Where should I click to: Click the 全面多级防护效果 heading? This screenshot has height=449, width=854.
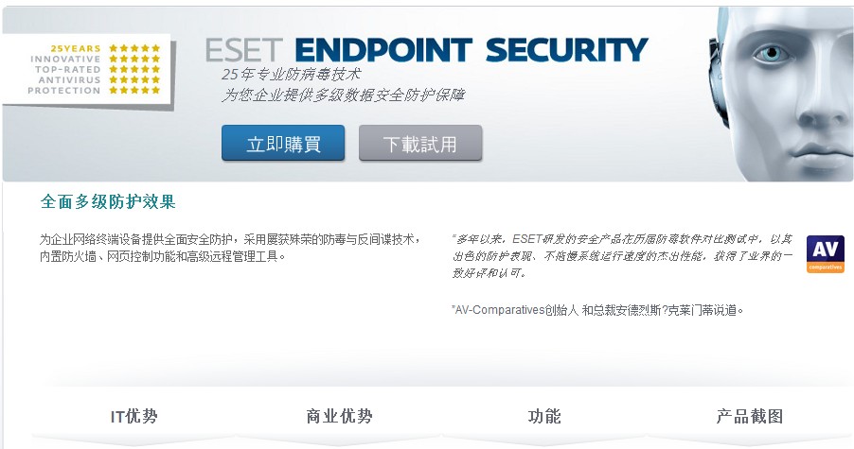(x=108, y=202)
